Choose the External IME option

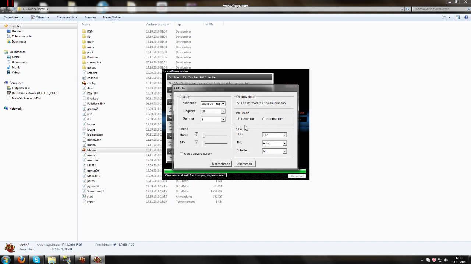pyautogui.click(x=263, y=119)
